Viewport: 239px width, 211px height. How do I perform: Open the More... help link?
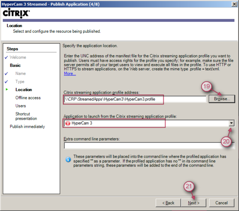pyautogui.click(x=70, y=73)
